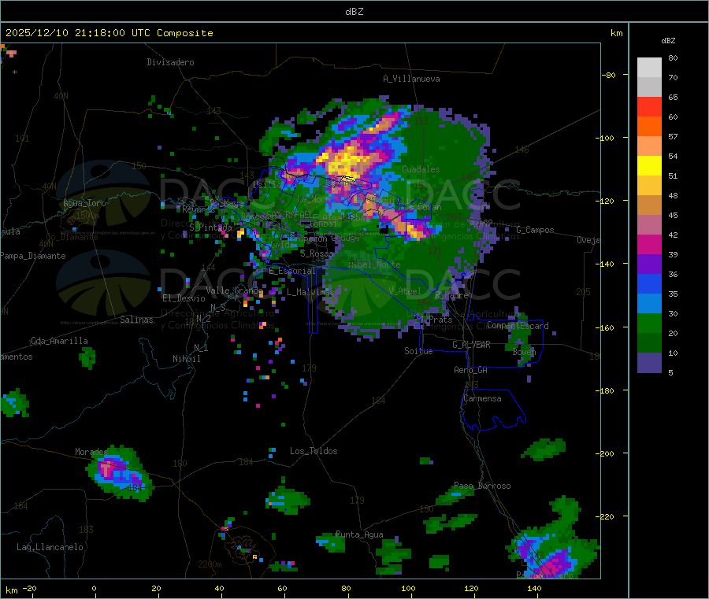
Task: Select the dusty pink 42-45 dBZ legend swatch
Action: (x=649, y=224)
